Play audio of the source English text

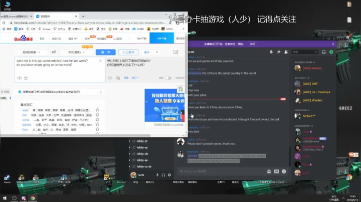click(x=20, y=78)
